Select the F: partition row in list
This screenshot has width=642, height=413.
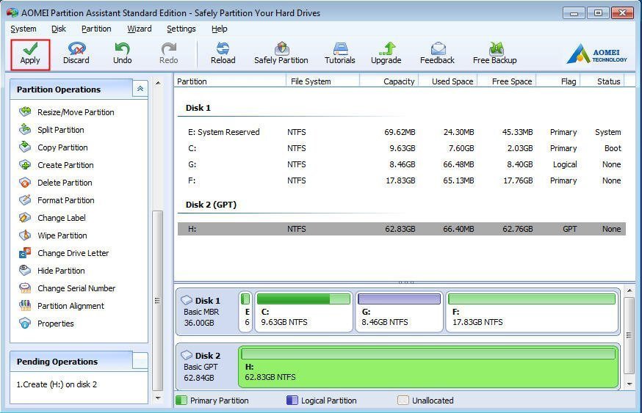click(402, 180)
